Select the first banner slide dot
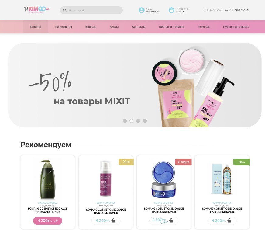The image size is (265, 230). 125,121
